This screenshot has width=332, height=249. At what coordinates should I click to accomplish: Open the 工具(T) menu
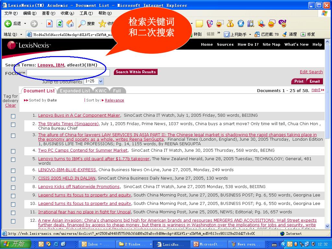coord(86,13)
